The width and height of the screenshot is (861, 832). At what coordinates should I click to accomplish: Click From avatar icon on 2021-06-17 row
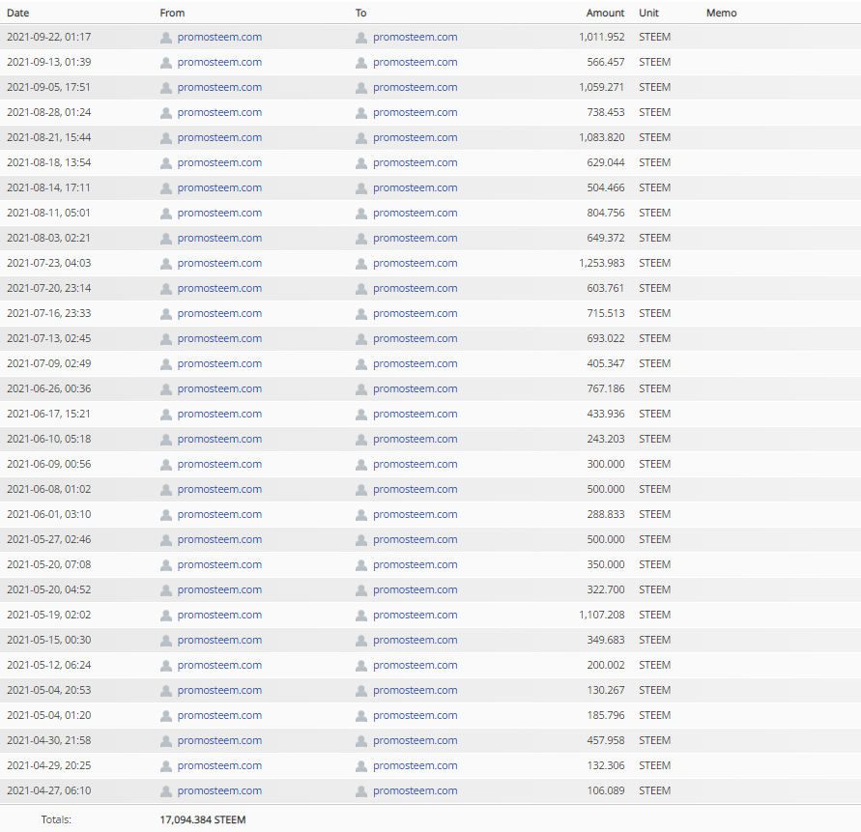166,415
